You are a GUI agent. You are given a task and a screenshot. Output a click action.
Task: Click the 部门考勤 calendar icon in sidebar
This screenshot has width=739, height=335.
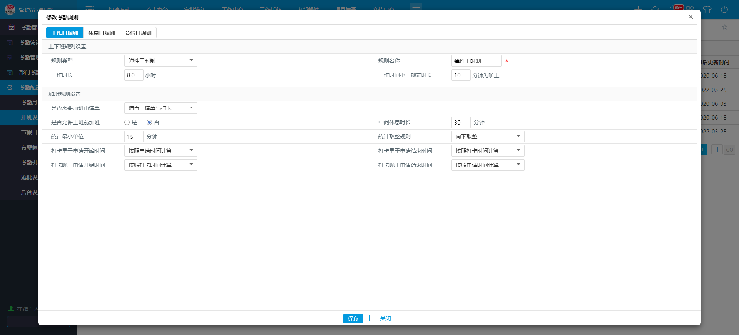click(x=10, y=72)
